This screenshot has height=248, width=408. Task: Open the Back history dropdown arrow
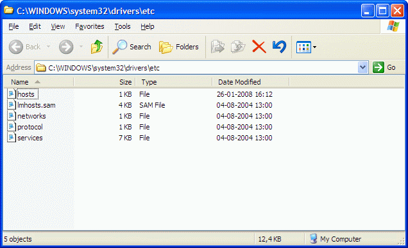tap(48, 47)
